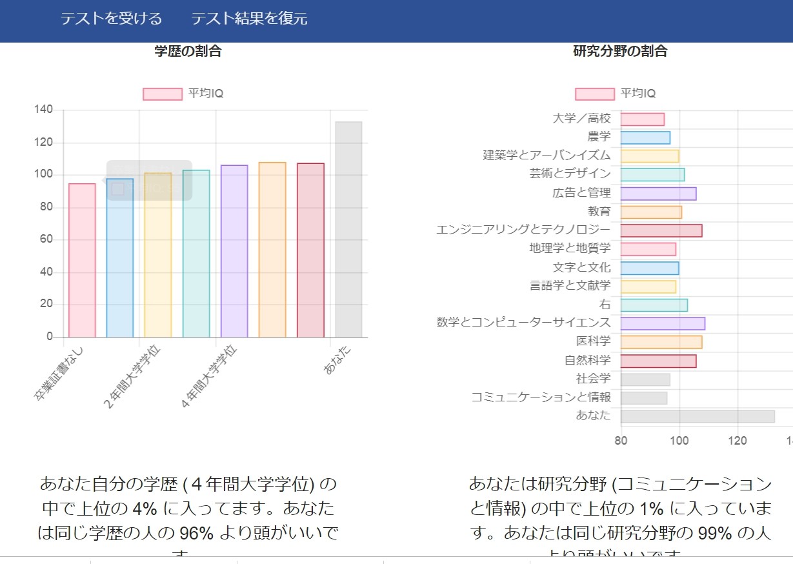Click the dark tooltip over the chart bars
This screenshot has height=564, width=793.
click(x=149, y=180)
